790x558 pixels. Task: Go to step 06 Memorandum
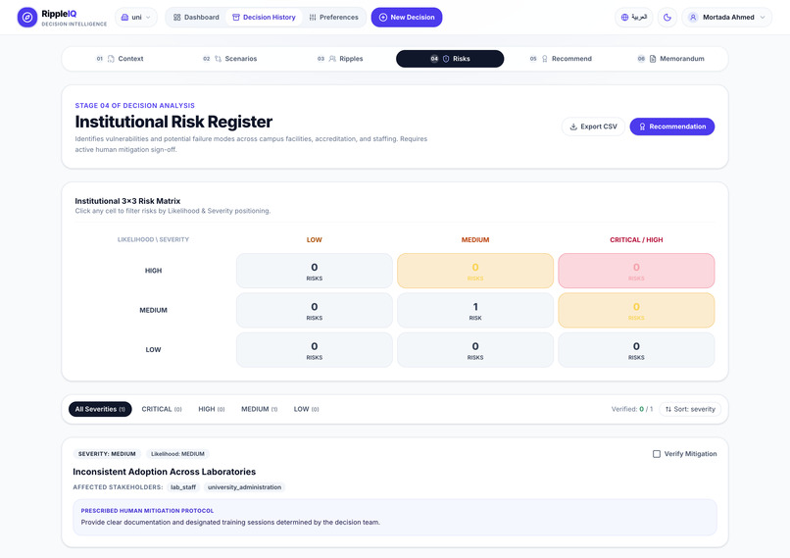click(670, 59)
